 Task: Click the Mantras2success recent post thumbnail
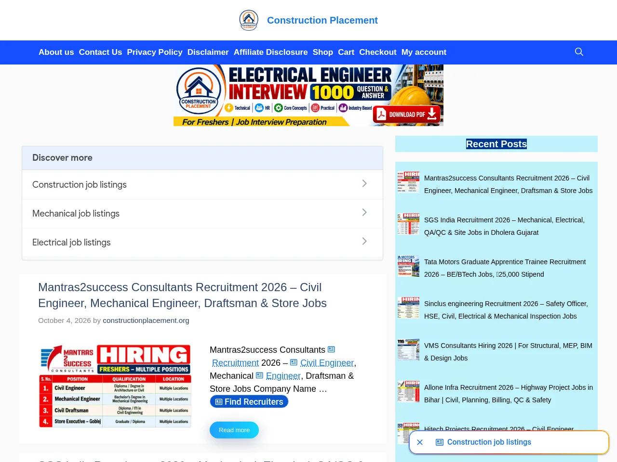(408, 182)
